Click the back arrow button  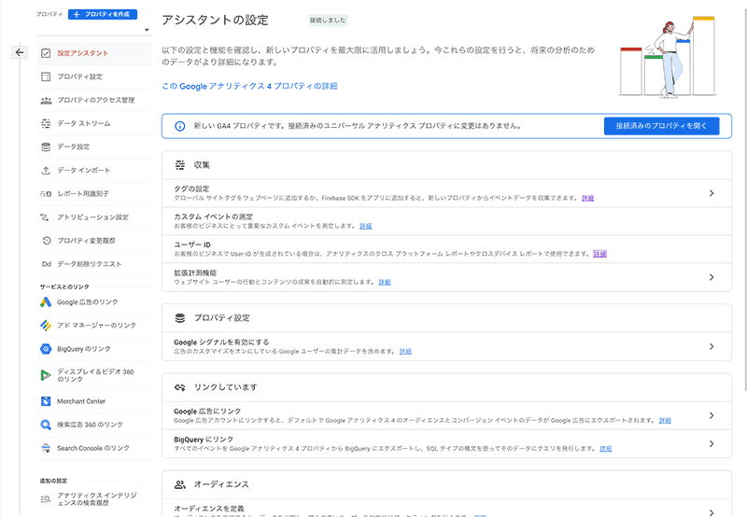tap(19, 52)
